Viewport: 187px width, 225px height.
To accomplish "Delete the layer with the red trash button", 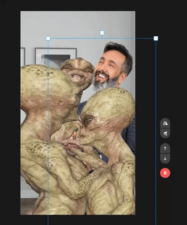I will (x=165, y=173).
